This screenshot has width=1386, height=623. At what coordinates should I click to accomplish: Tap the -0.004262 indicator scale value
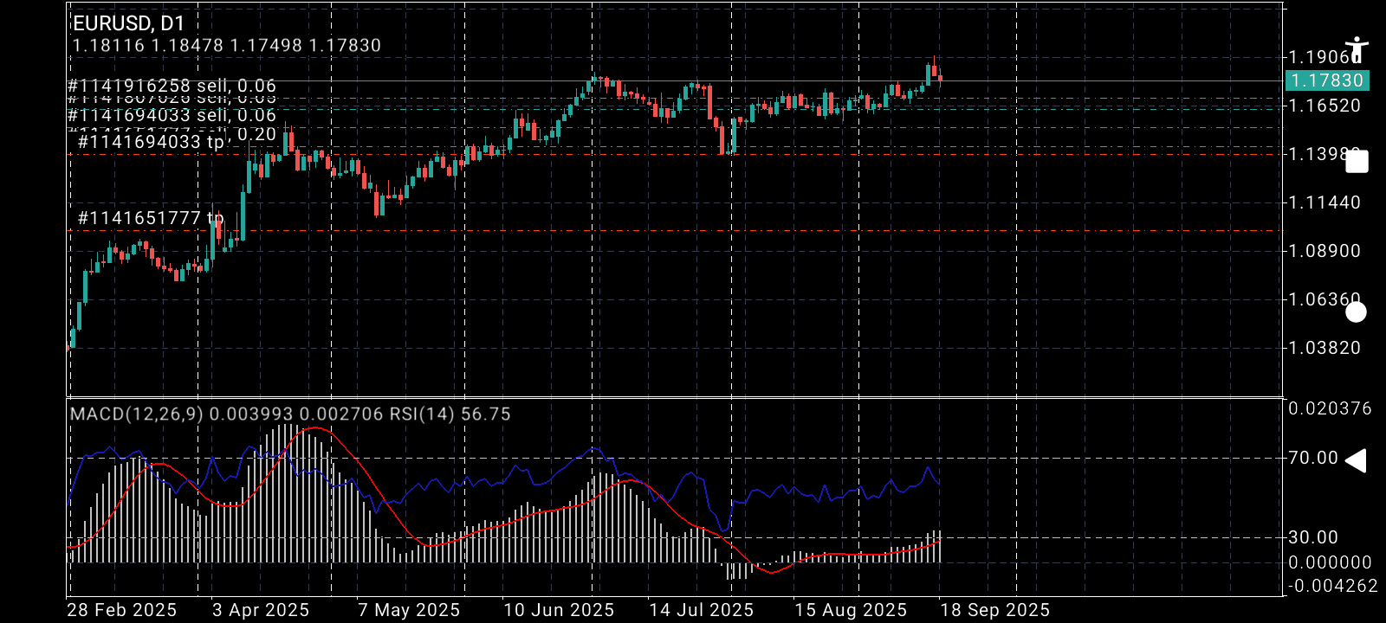[1333, 586]
